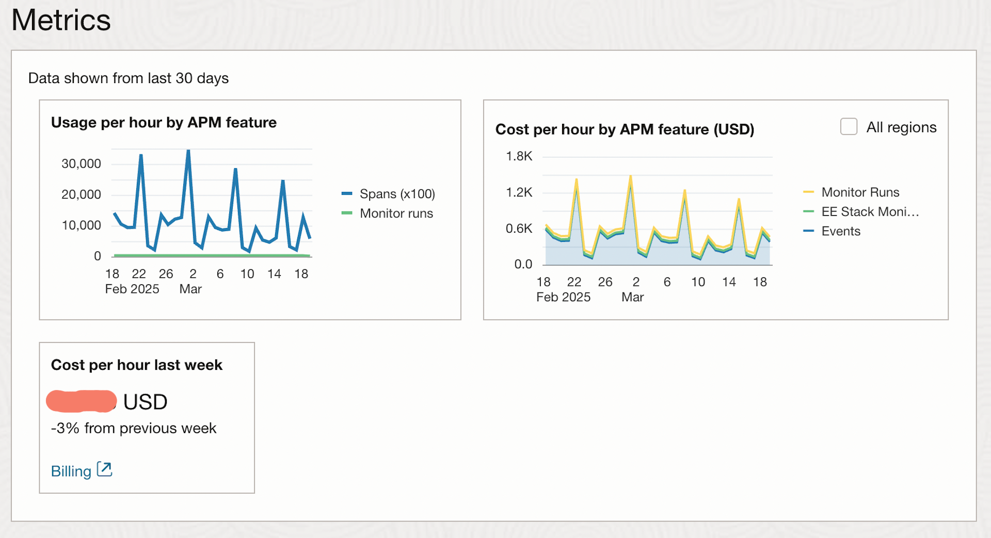Select the Spans (x100) legend label
This screenshot has height=538, width=991.
point(397,194)
